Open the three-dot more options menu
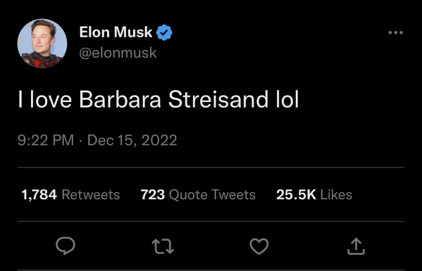This screenshot has height=271, width=422. point(396,32)
